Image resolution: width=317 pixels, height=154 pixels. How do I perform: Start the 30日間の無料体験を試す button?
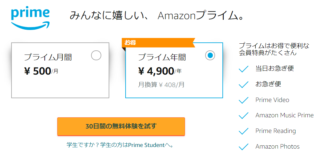121,126
